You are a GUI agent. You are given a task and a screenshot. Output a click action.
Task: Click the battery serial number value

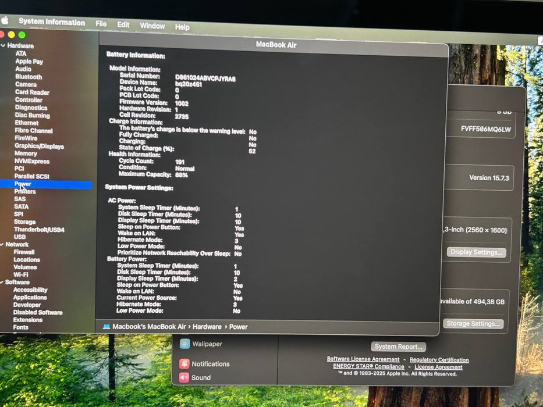coord(205,78)
